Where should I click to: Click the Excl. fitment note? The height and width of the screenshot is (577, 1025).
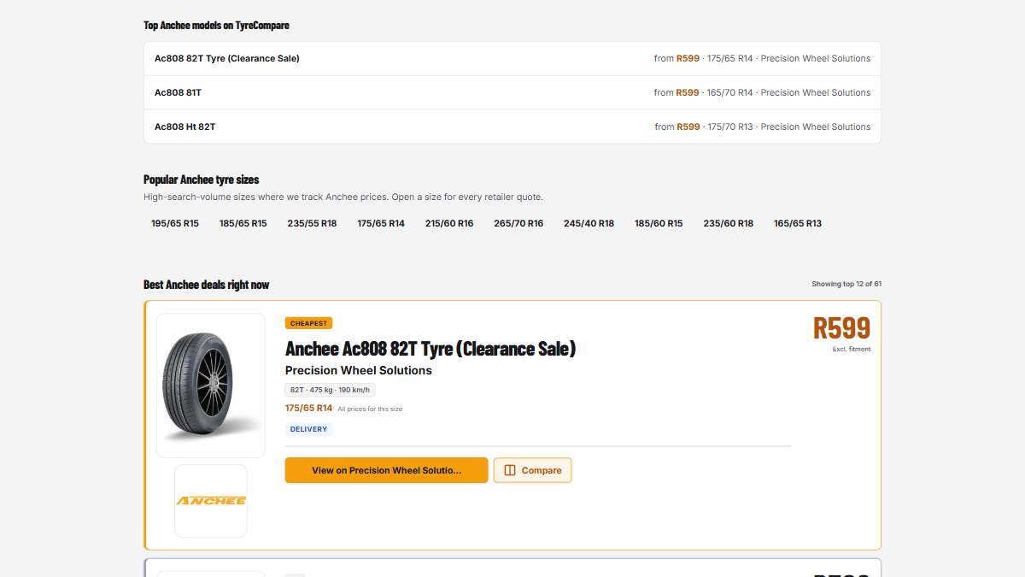point(852,349)
